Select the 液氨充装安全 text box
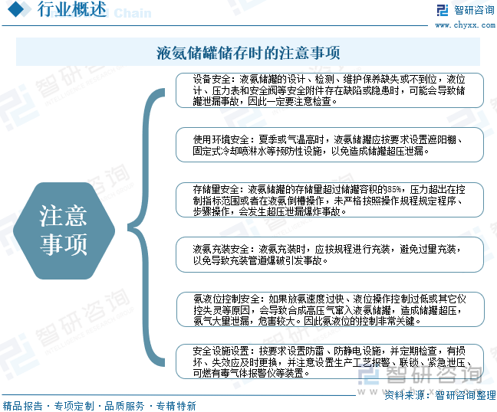This screenshot has height=412, width=497. click(330, 255)
